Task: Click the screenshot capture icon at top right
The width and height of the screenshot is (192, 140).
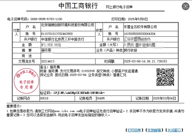Action: [186, 6]
